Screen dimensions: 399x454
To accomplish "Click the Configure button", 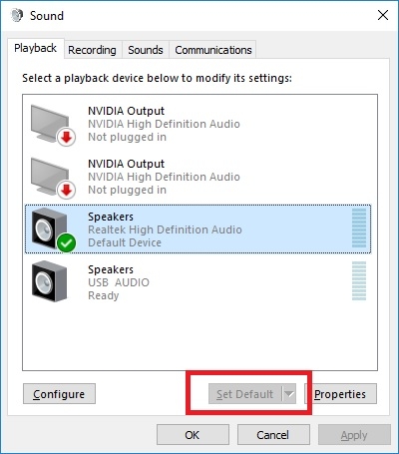I will [59, 394].
